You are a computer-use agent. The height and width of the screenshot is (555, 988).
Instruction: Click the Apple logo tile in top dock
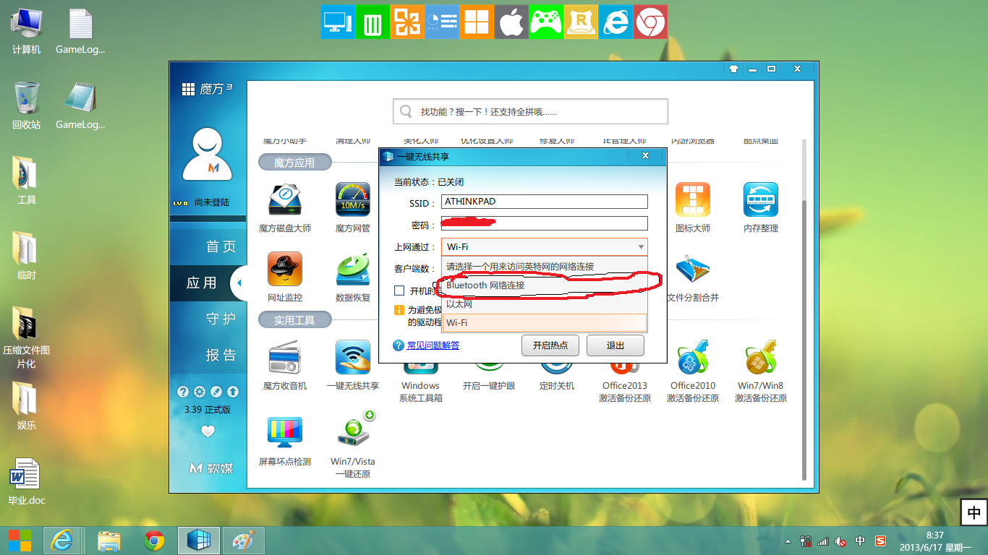511,22
